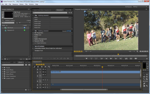This screenshot has width=150, height=94.
Task: Open Fit zoom level dropdown
Action: (x=88, y=51)
